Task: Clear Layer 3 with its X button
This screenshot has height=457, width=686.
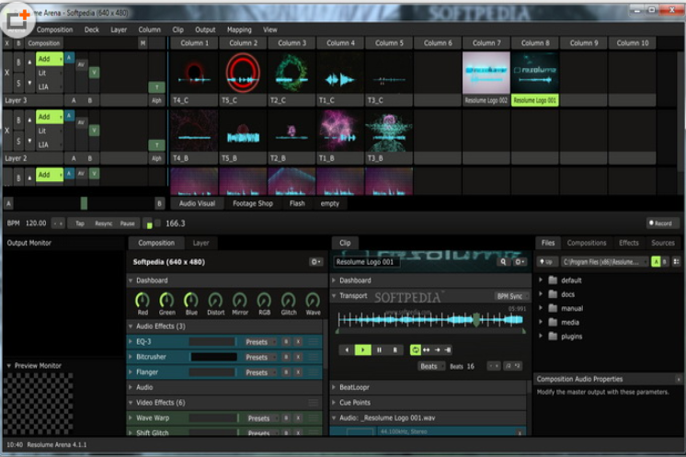Action: click(7, 73)
